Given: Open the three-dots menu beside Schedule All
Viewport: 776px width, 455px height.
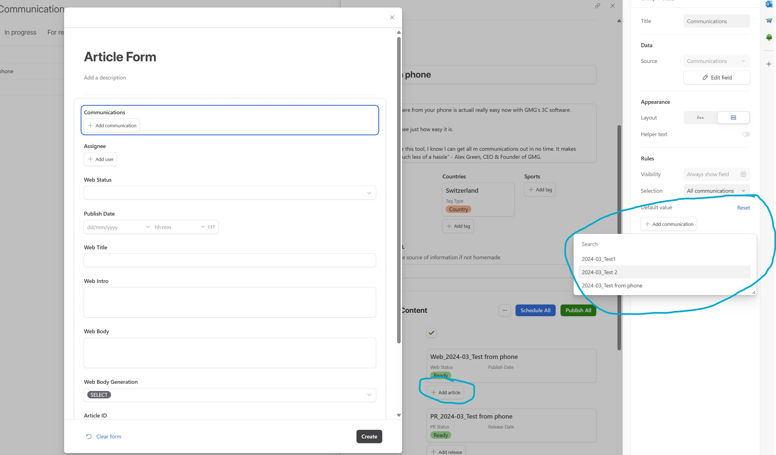Looking at the screenshot, I should click(x=504, y=310).
